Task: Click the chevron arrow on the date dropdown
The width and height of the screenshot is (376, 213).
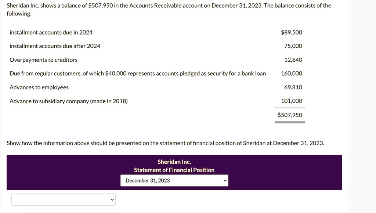Action: (225, 181)
